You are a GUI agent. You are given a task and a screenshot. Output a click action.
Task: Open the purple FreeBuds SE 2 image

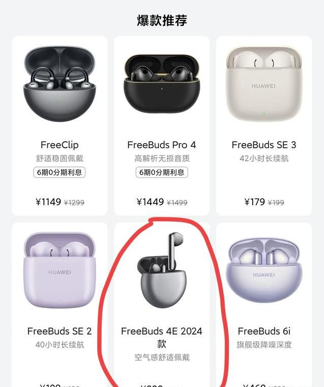pos(59,270)
